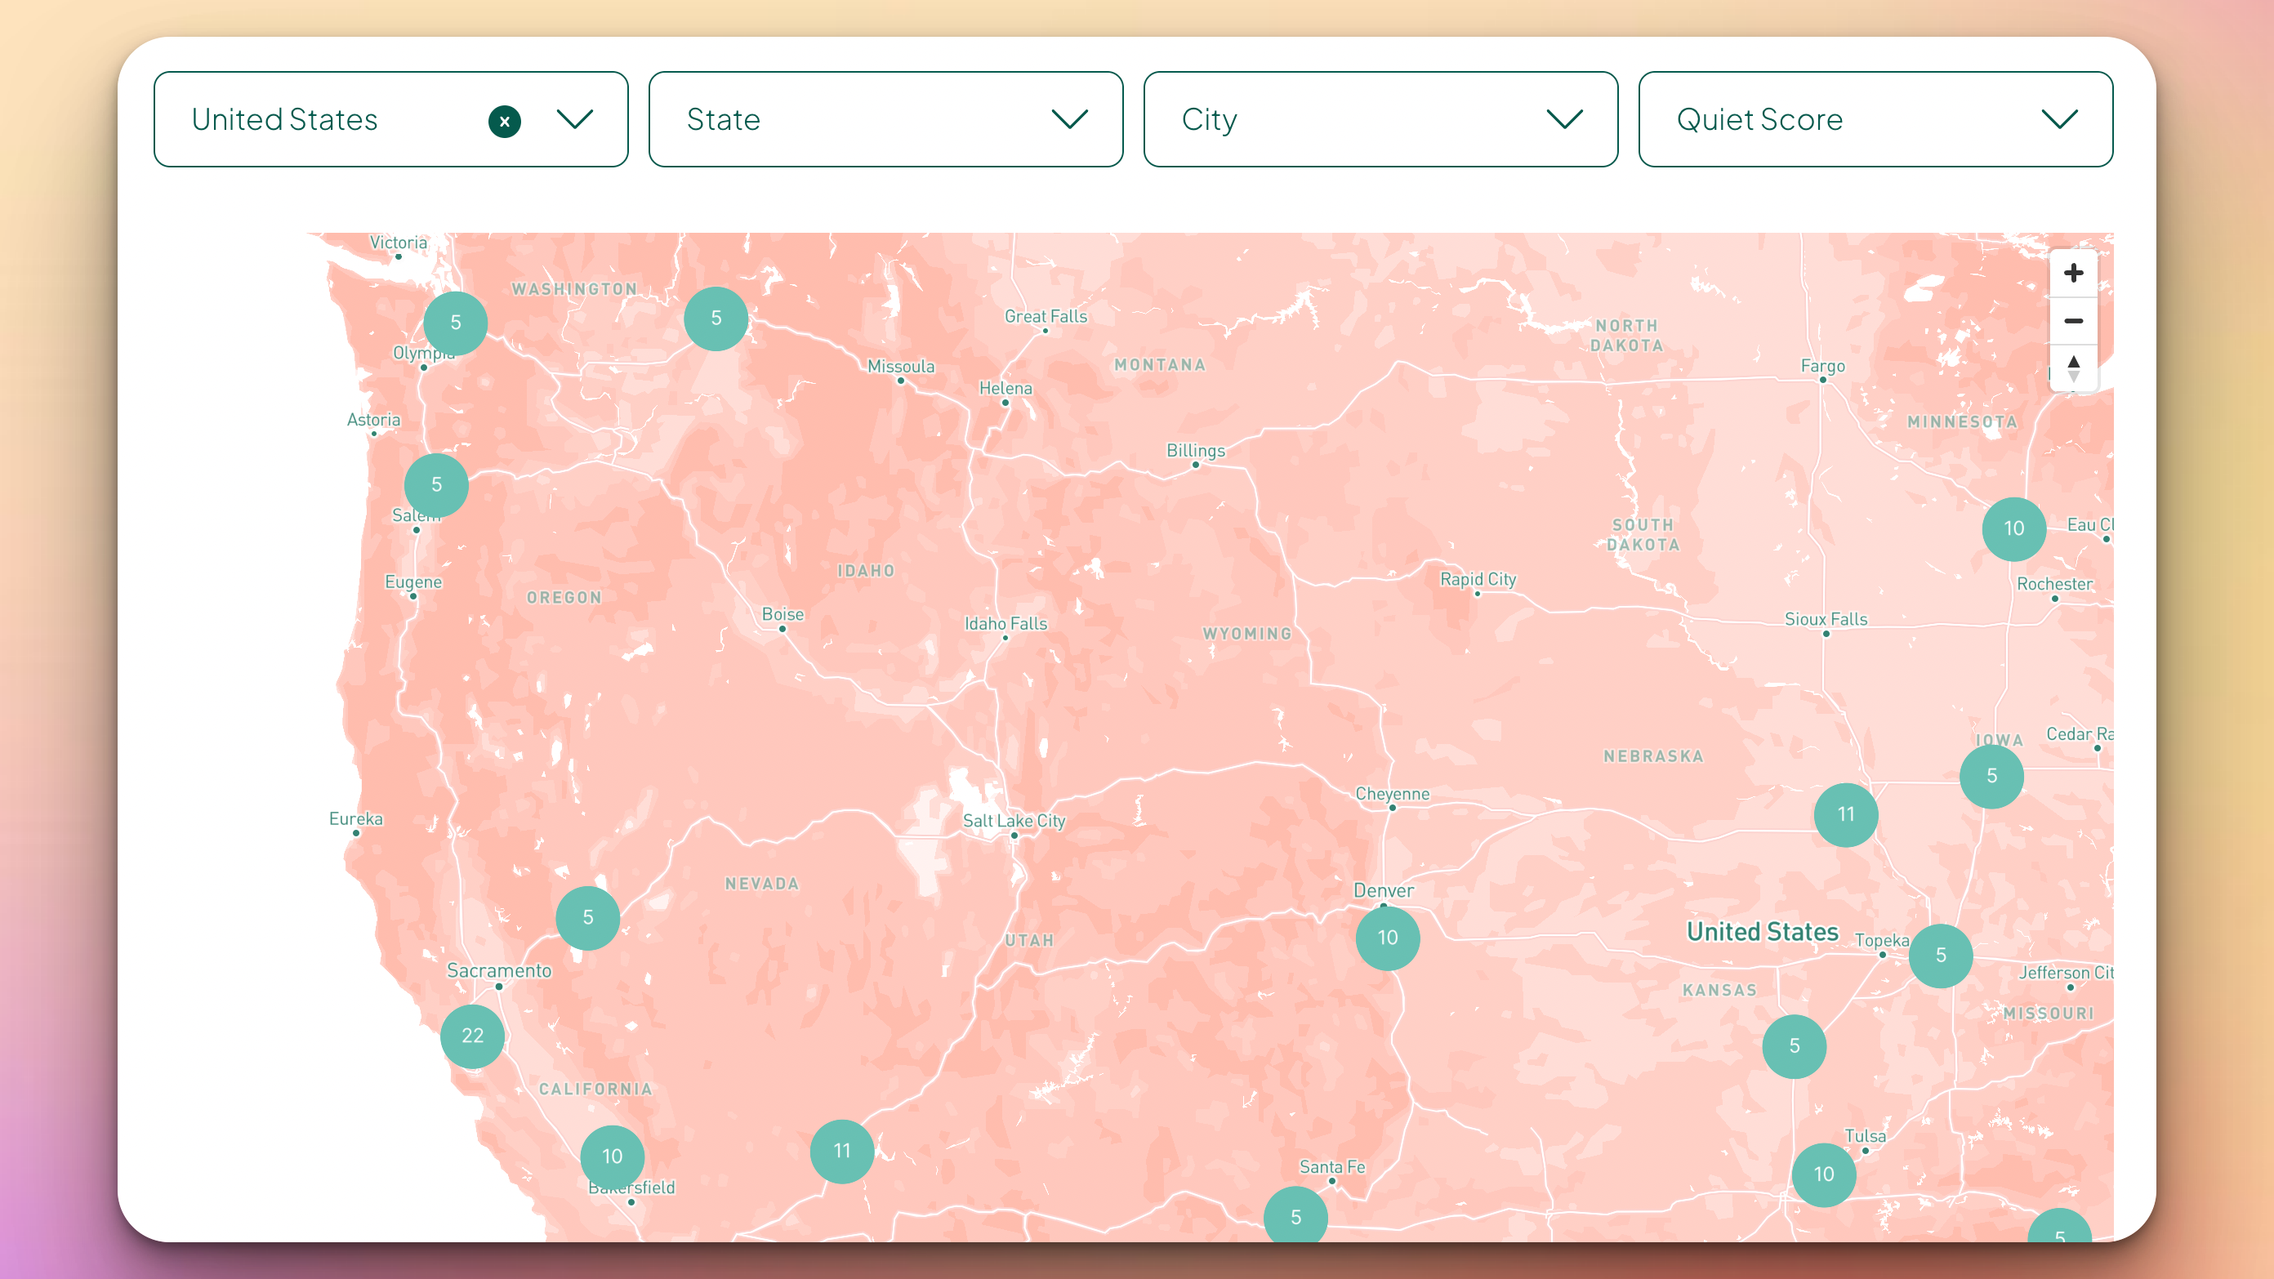Open the City dropdown
The image size is (2274, 1279).
point(1380,119)
